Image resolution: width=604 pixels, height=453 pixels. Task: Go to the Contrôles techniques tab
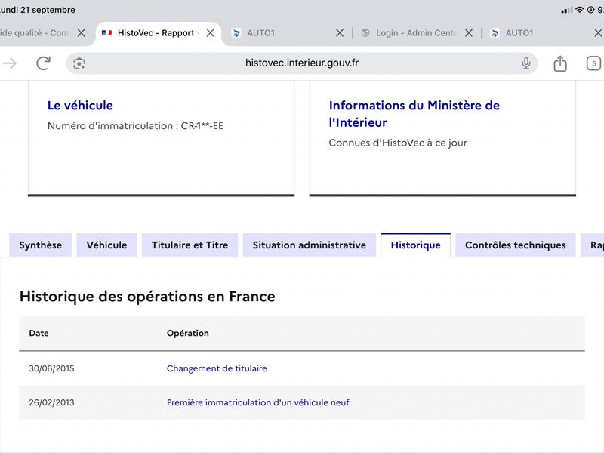(x=516, y=245)
